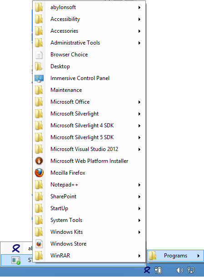Launch Browser Choice

[x=89, y=55]
